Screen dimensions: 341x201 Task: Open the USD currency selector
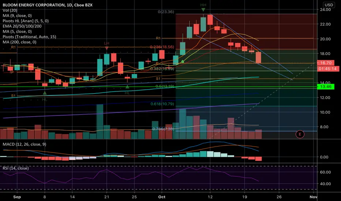click(x=329, y=5)
